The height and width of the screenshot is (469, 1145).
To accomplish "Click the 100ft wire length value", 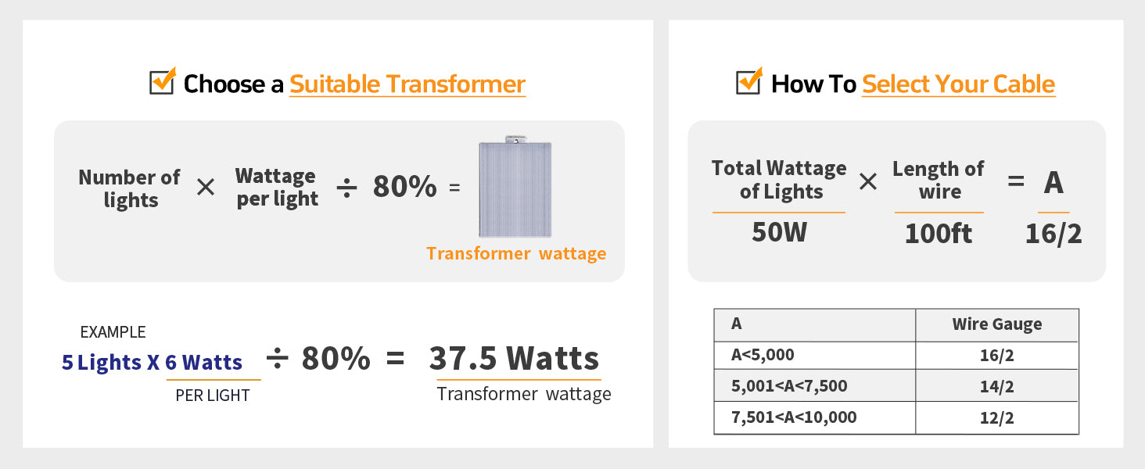I will [939, 234].
